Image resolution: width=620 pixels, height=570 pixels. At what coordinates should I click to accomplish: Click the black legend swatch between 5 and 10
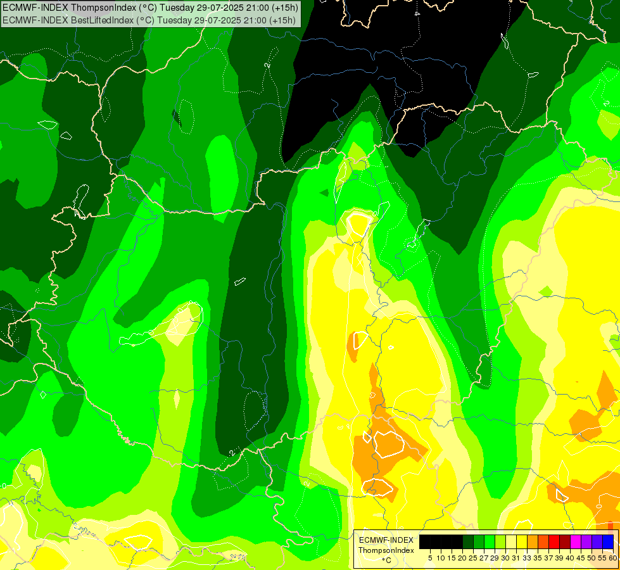click(435, 541)
